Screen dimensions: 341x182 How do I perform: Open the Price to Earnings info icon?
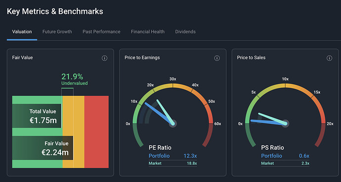click(217, 58)
